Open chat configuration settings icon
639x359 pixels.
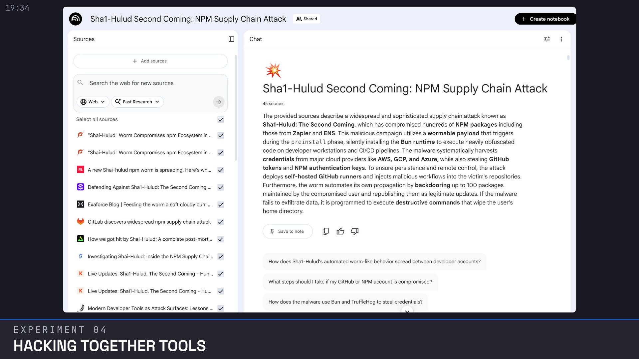(x=547, y=39)
